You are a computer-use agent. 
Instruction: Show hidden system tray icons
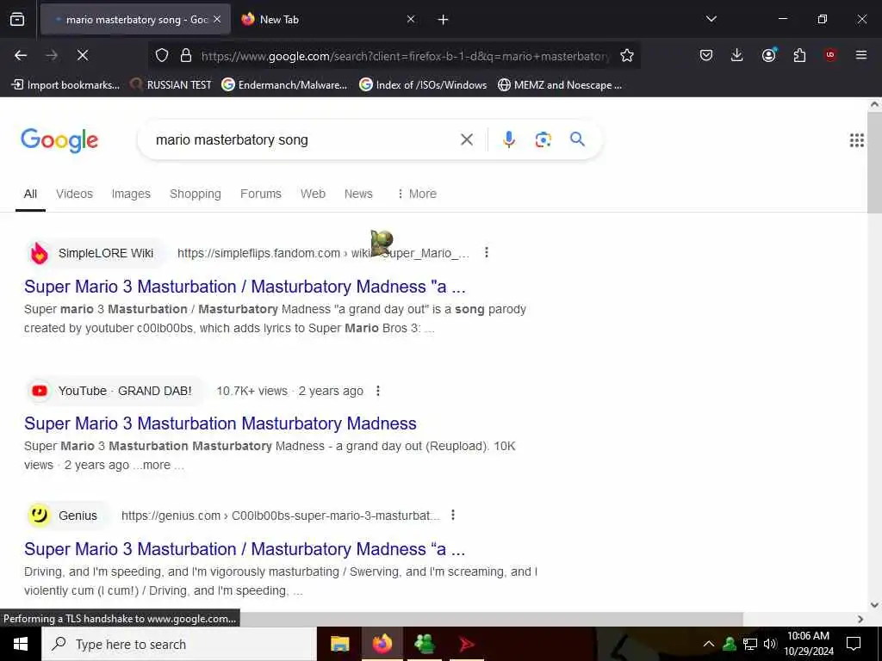click(709, 644)
